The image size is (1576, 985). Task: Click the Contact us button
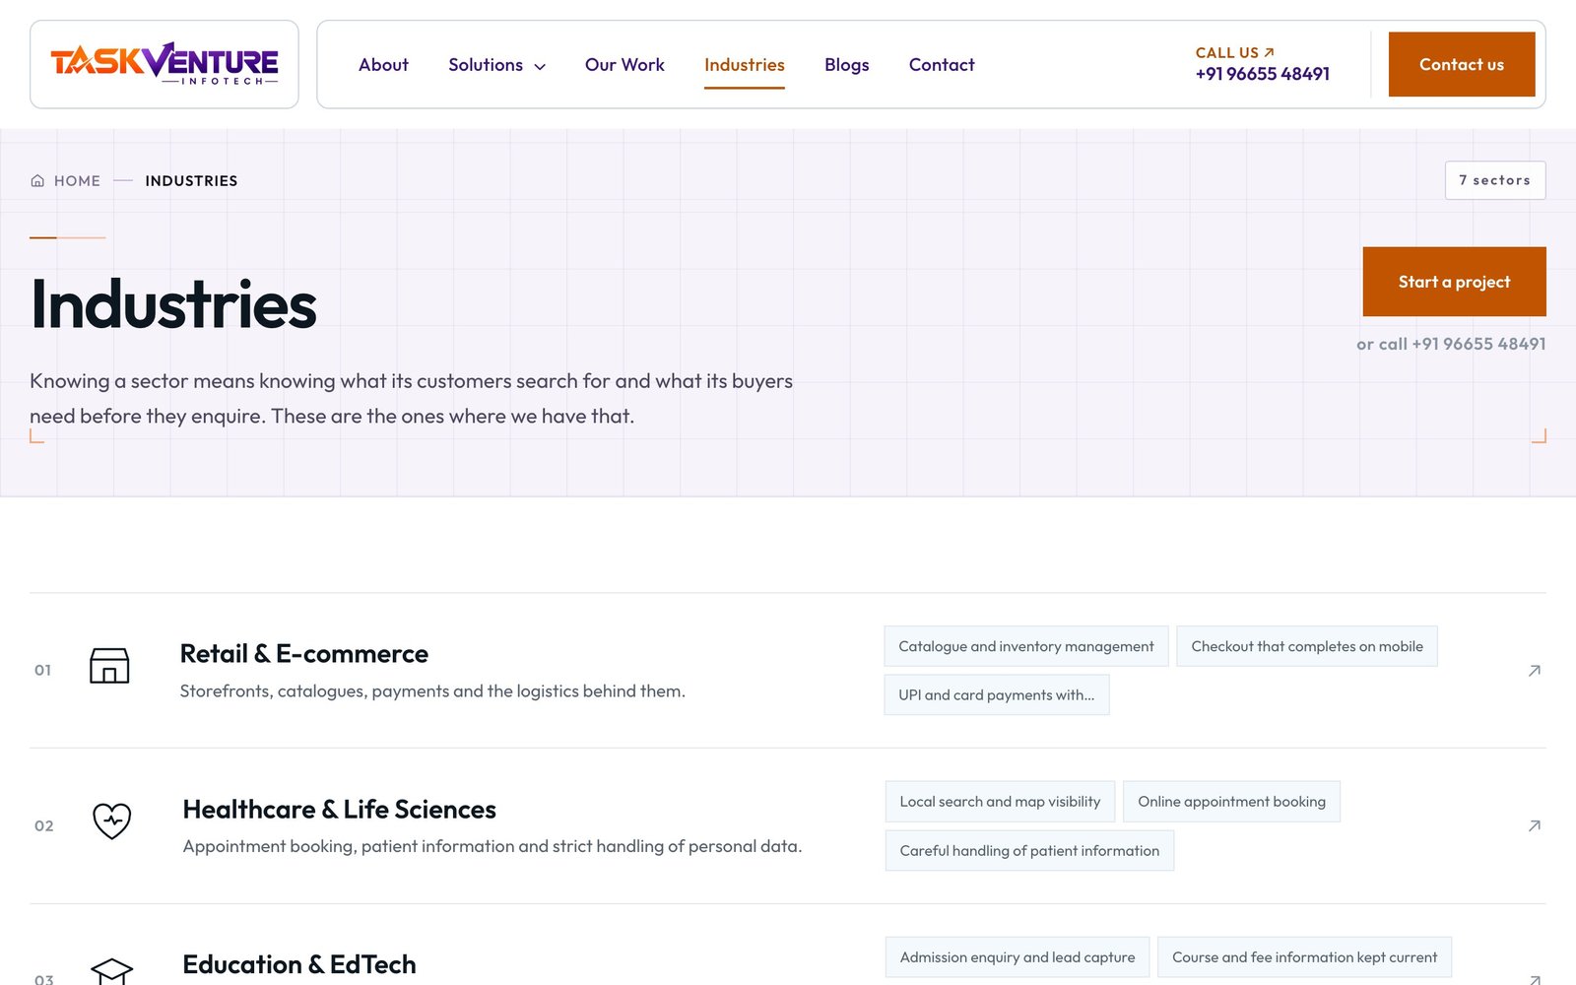tap(1462, 64)
